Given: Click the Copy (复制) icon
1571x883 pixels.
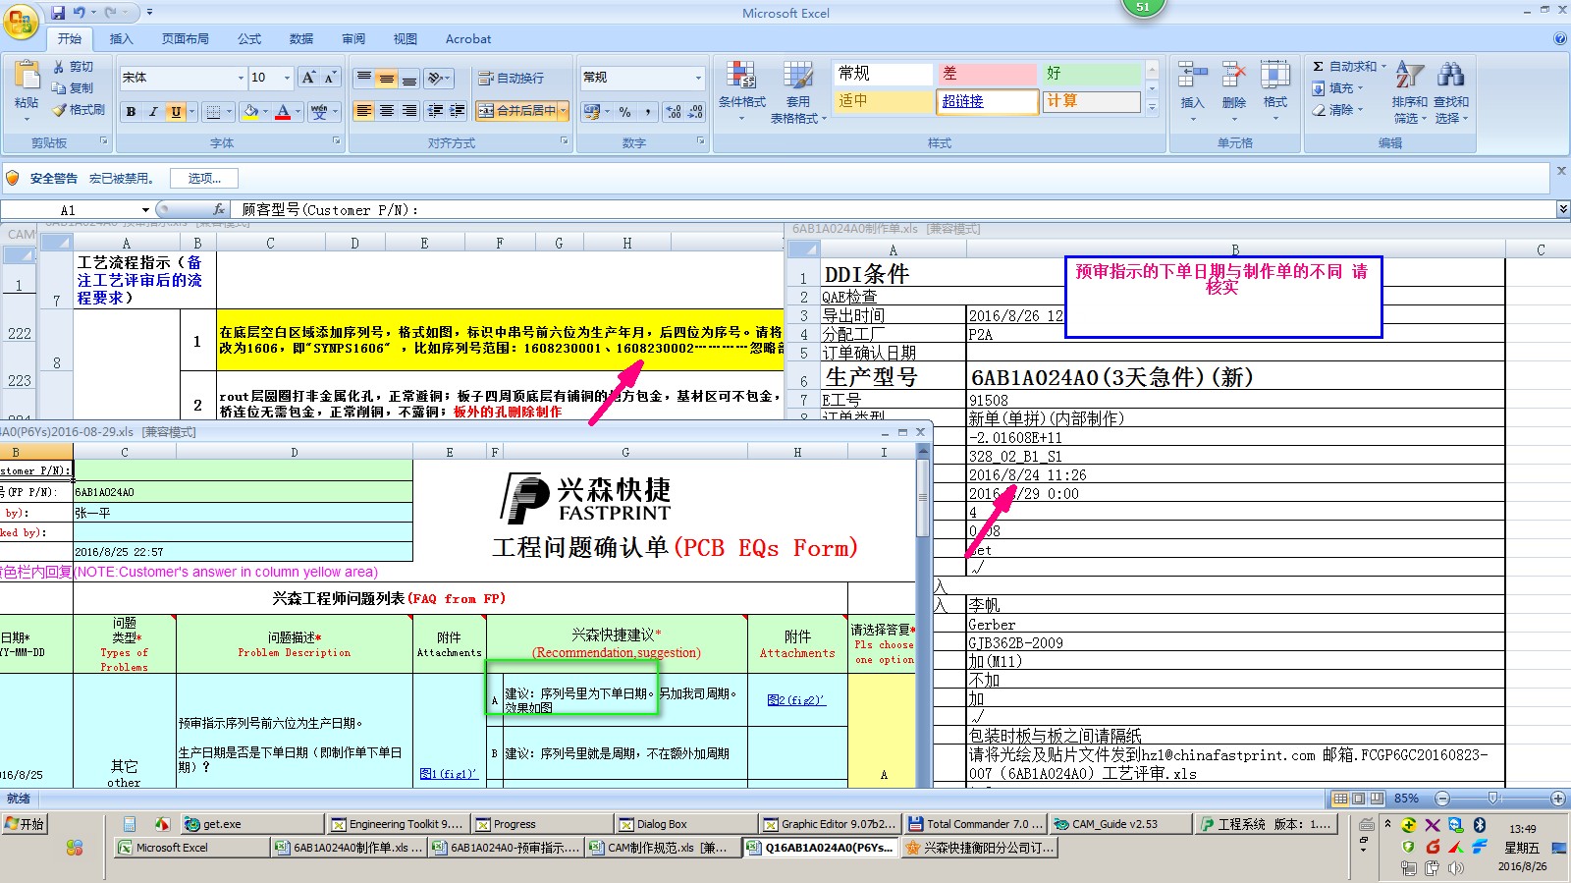Looking at the screenshot, I should click(59, 87).
